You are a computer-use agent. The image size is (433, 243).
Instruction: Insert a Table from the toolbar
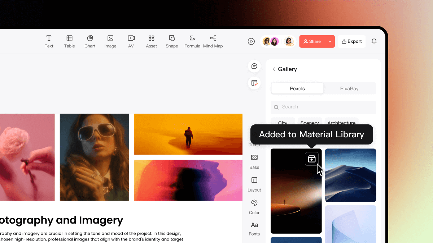tap(70, 41)
